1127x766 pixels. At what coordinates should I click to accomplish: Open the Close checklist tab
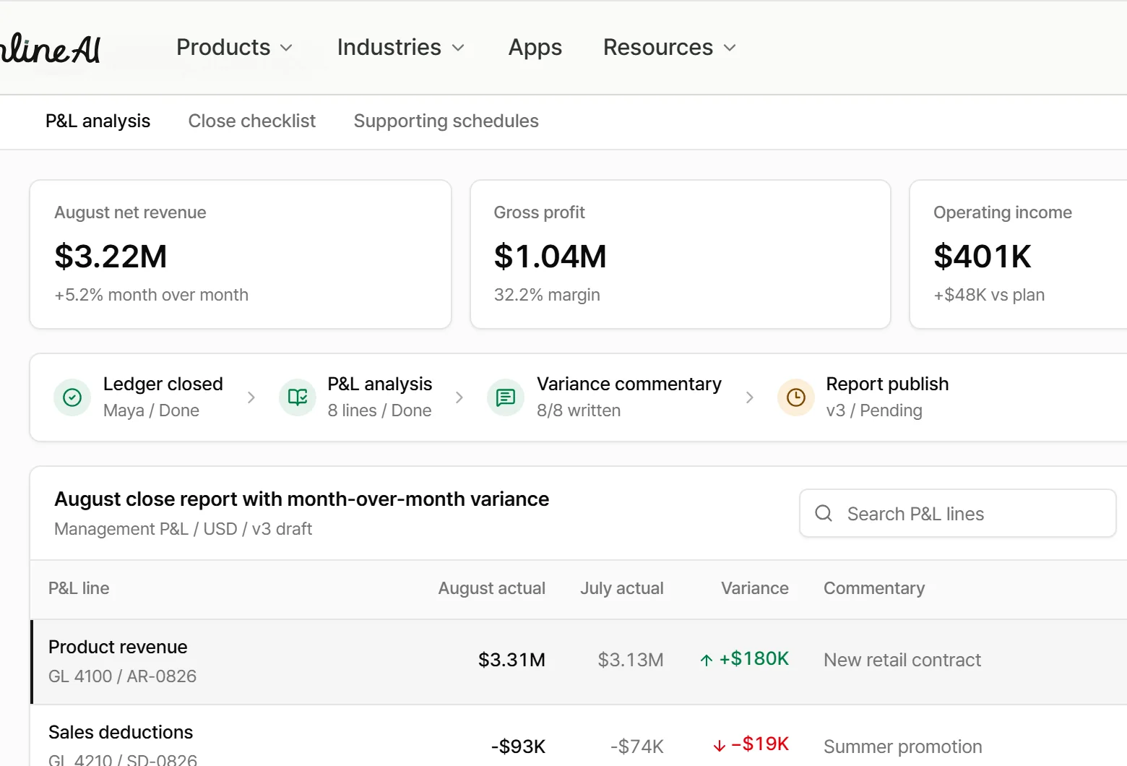252,121
